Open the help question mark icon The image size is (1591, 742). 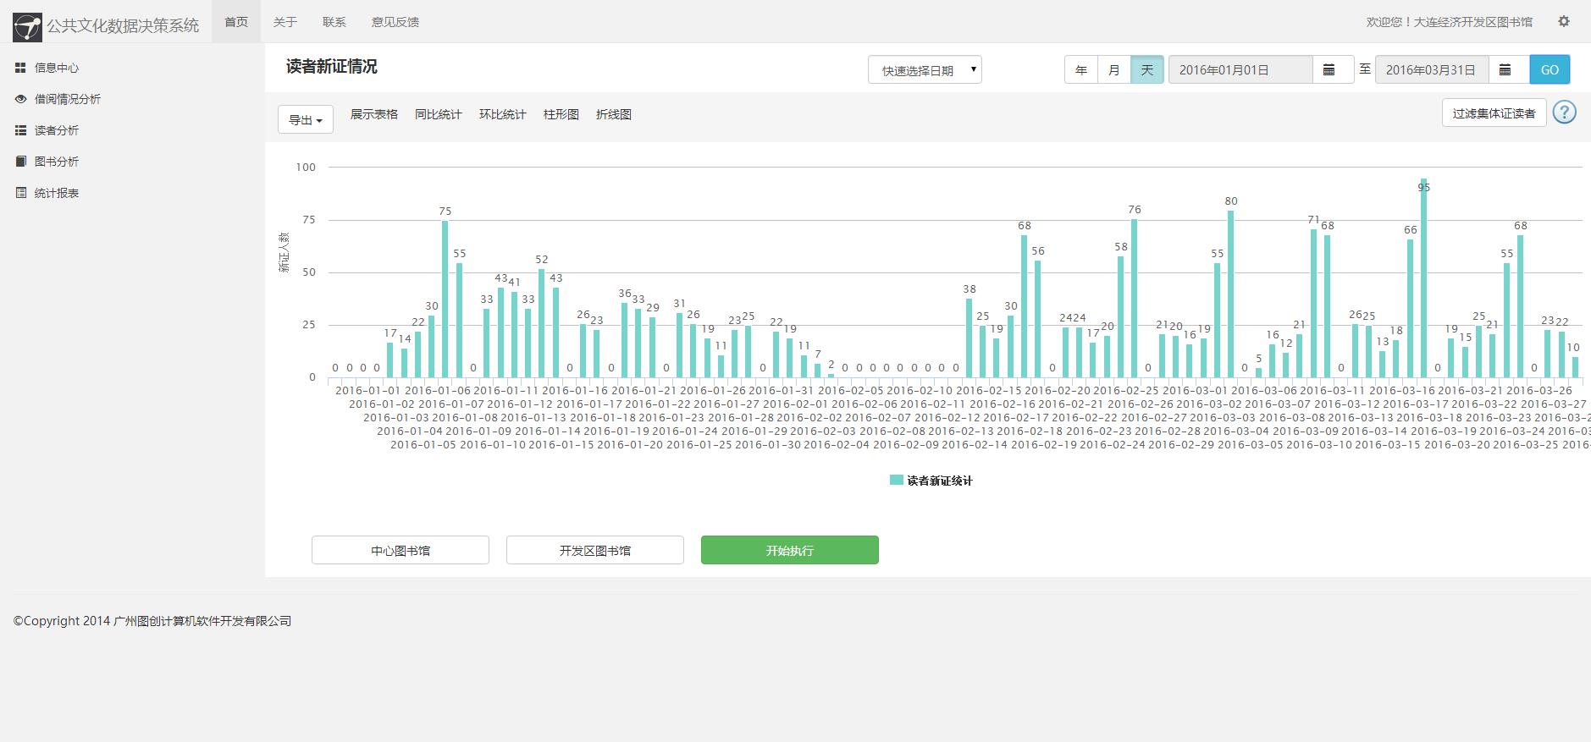pyautogui.click(x=1565, y=112)
